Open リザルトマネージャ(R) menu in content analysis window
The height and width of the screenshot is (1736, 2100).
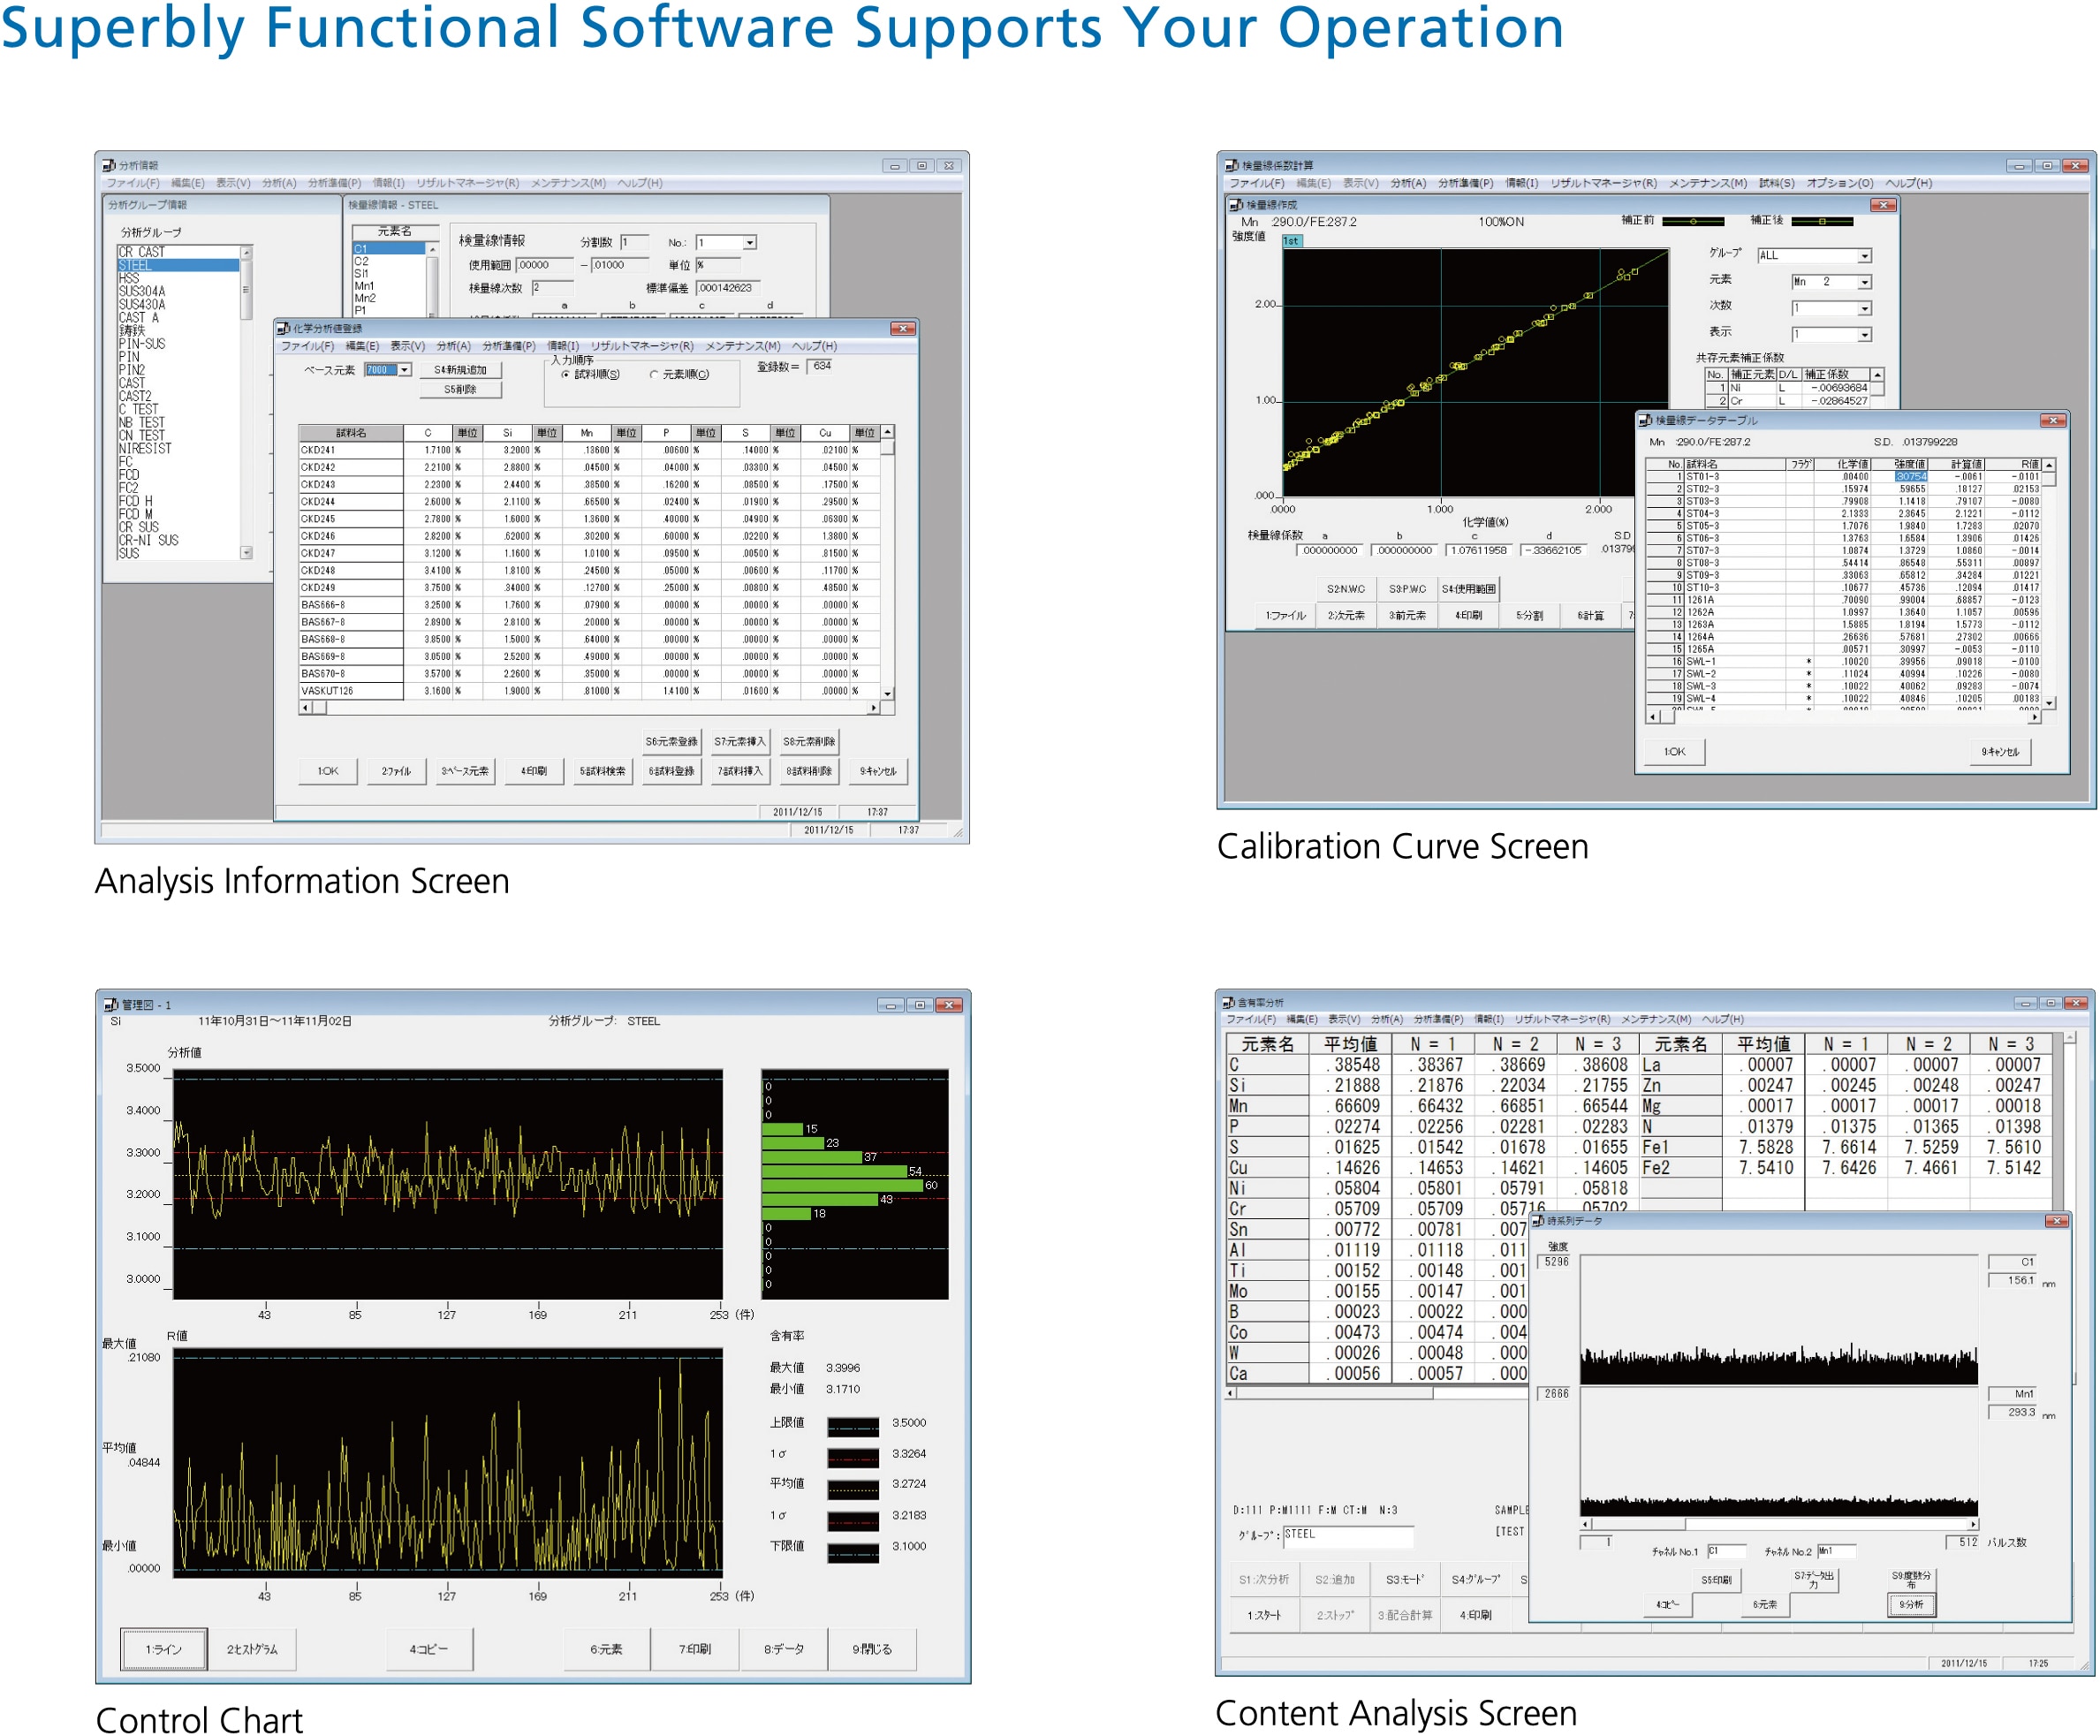click(x=1561, y=1019)
